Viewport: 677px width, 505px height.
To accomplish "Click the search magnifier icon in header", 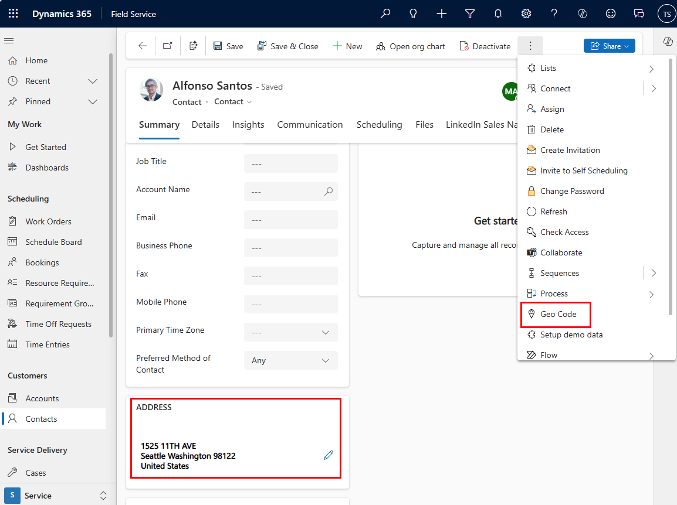I will [385, 13].
